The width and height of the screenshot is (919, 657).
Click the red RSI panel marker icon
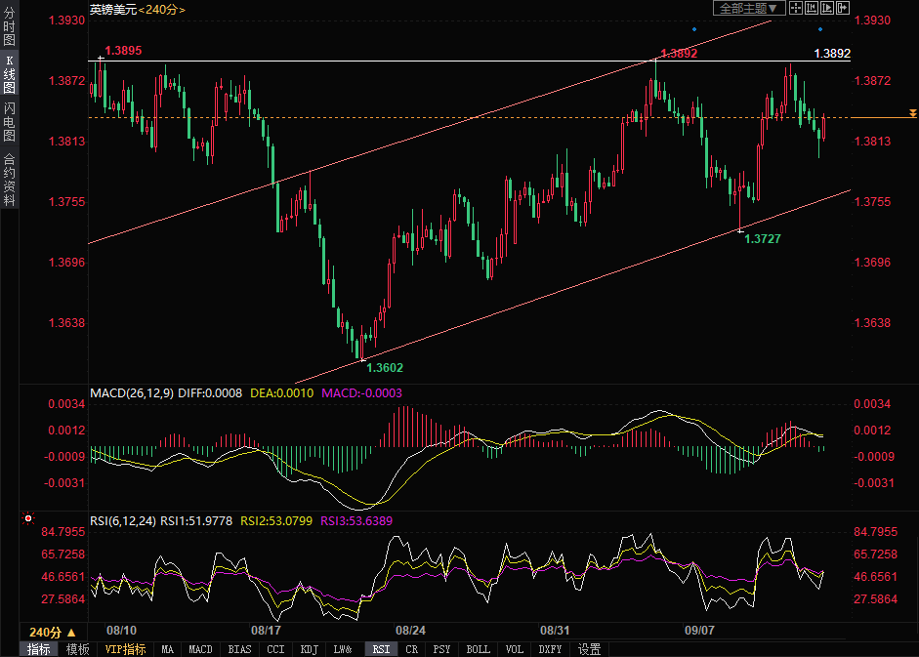(x=28, y=518)
